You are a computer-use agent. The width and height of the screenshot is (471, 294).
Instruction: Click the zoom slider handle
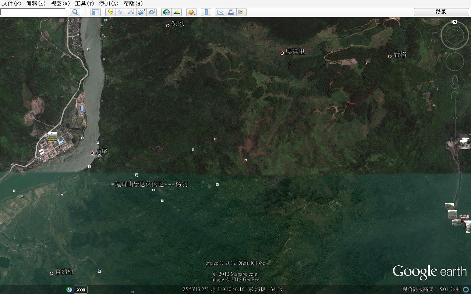click(x=455, y=118)
